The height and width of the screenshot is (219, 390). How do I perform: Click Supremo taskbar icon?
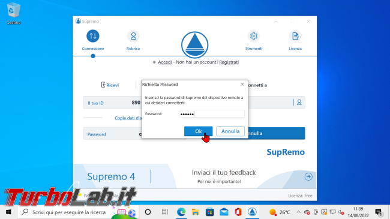[x=252, y=212]
